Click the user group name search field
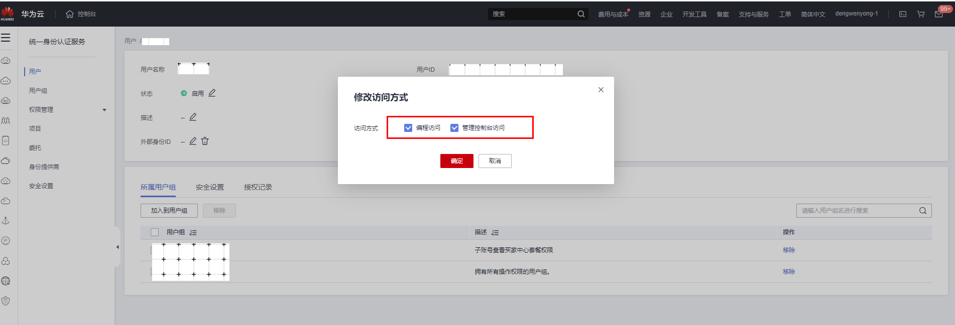This screenshot has width=955, height=325. coord(858,211)
